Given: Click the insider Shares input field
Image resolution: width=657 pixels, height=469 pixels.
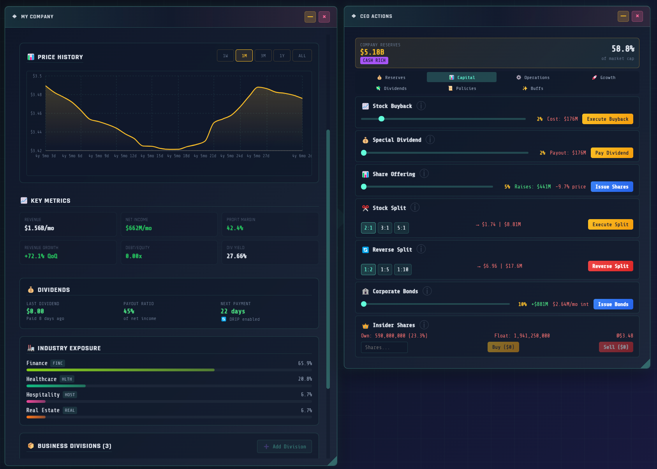Looking at the screenshot, I should point(384,347).
